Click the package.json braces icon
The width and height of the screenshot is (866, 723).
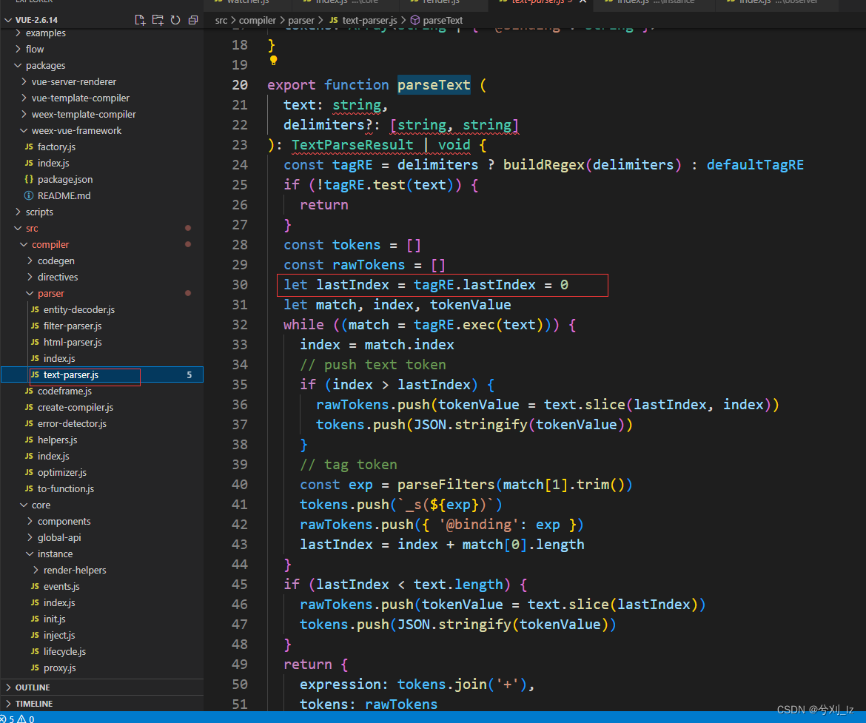point(30,180)
